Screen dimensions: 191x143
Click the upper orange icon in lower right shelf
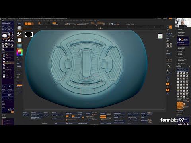point(168,84)
